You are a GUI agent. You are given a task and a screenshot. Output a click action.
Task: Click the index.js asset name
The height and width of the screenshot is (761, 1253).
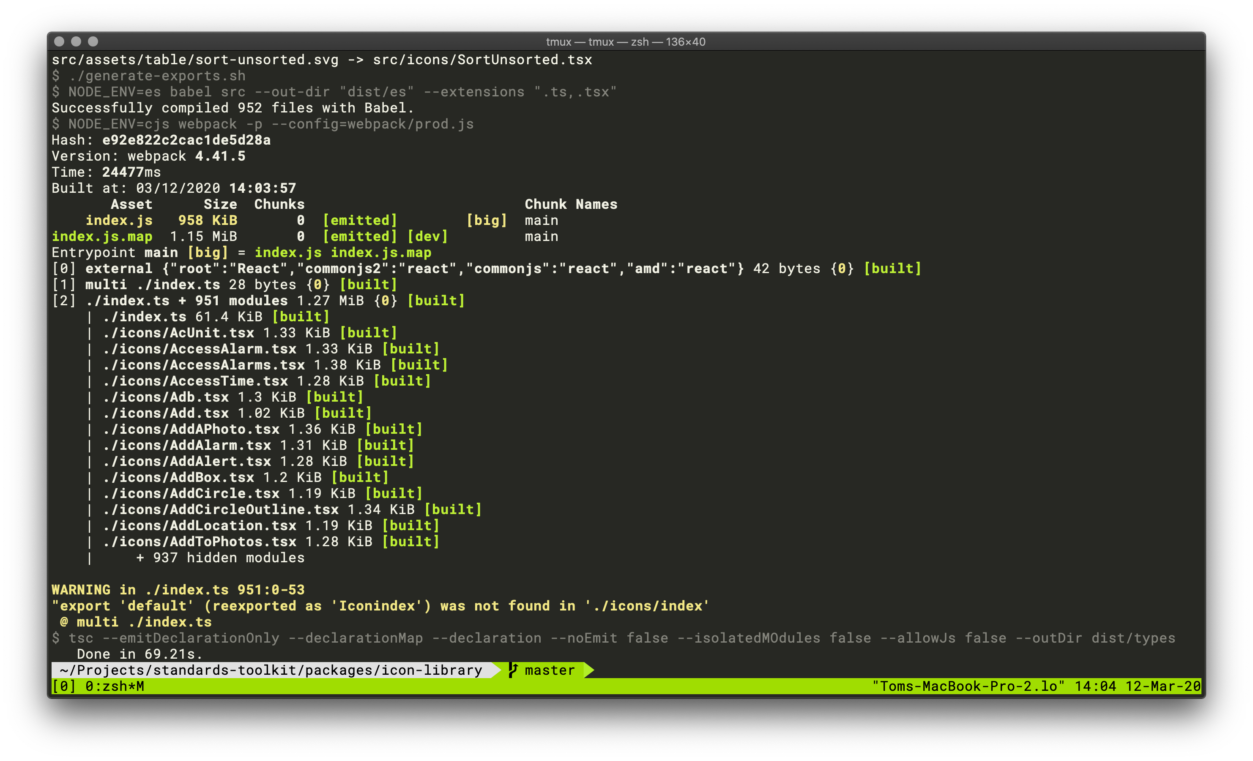point(120,220)
